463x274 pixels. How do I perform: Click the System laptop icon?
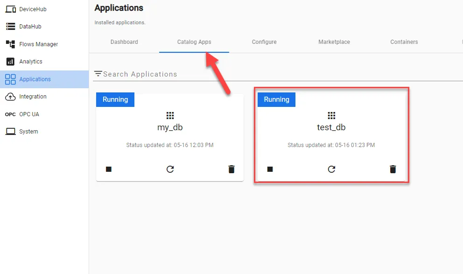click(11, 131)
